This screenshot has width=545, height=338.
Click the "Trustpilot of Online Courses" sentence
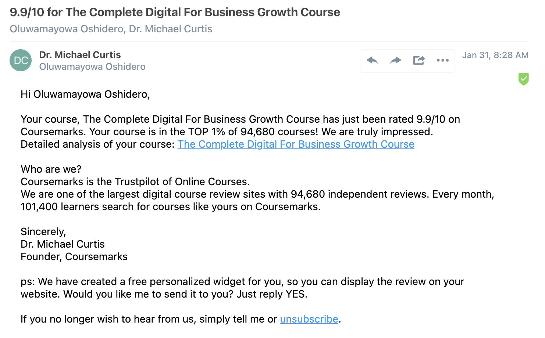[135, 182]
